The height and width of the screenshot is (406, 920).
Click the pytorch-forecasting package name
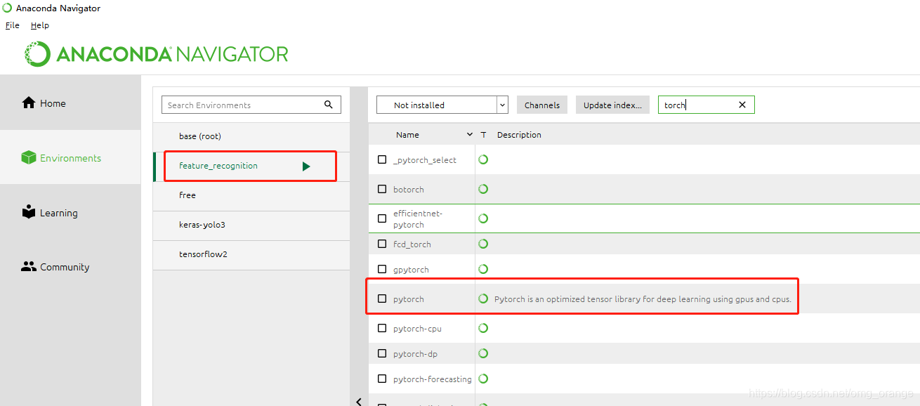point(433,379)
